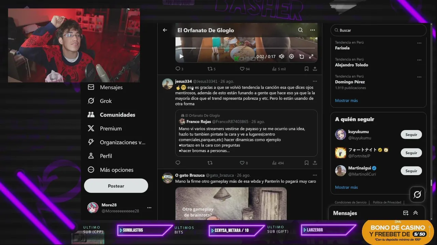Go back using the arrow beside El Orfanato De Gloglo
Viewport: 437px width, 245px height.
165,30
